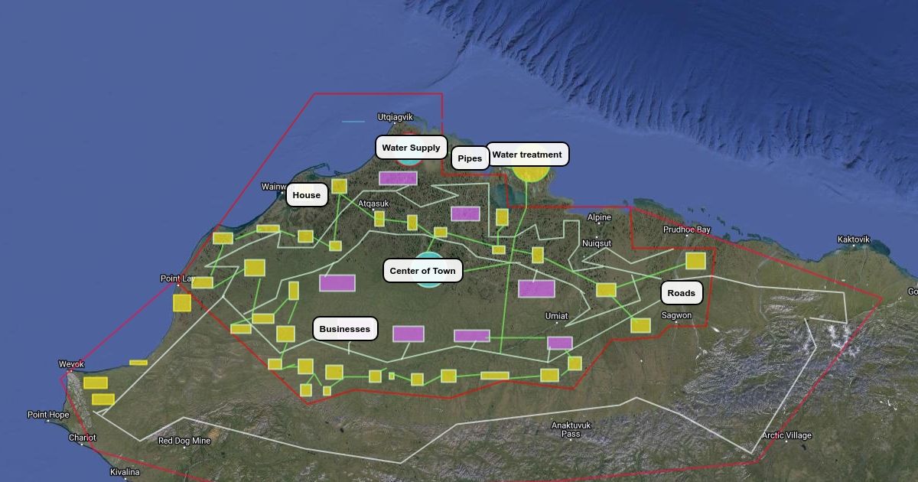
Task: Click Kivalina place name
Action: 125,472
